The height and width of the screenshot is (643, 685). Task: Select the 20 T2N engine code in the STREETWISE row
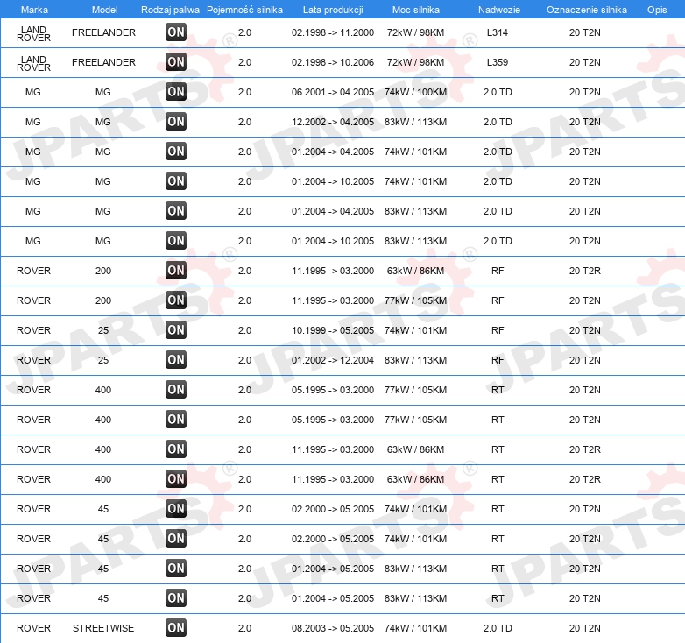[x=584, y=628]
